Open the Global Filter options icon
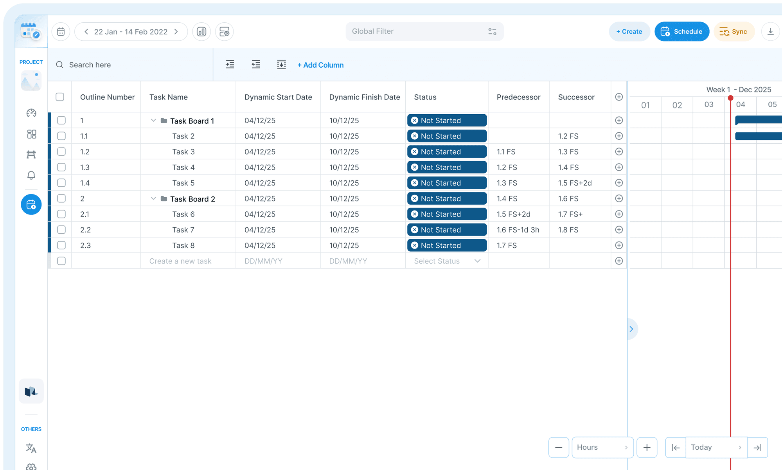This screenshot has width=782, height=470. click(492, 32)
